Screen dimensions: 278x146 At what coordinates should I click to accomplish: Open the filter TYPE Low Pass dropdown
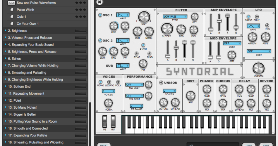[175, 17]
